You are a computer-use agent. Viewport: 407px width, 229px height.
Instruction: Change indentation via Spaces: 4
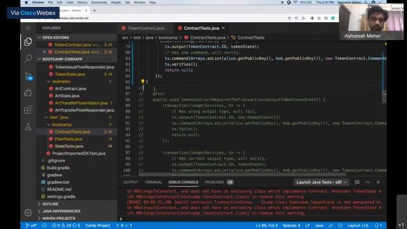[x=291, y=225]
